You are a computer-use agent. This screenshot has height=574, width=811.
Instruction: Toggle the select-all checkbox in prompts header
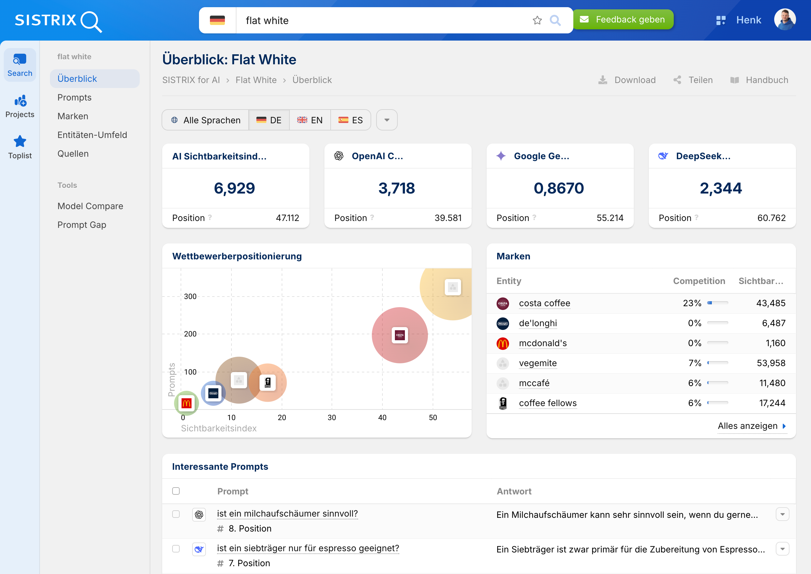[x=176, y=491]
